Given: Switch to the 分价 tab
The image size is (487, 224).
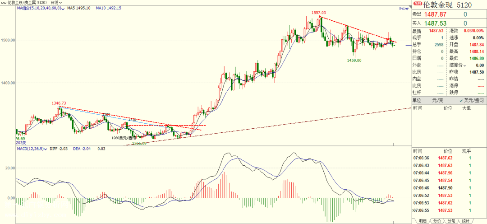Looking at the screenshot, I should [x=437, y=220].
